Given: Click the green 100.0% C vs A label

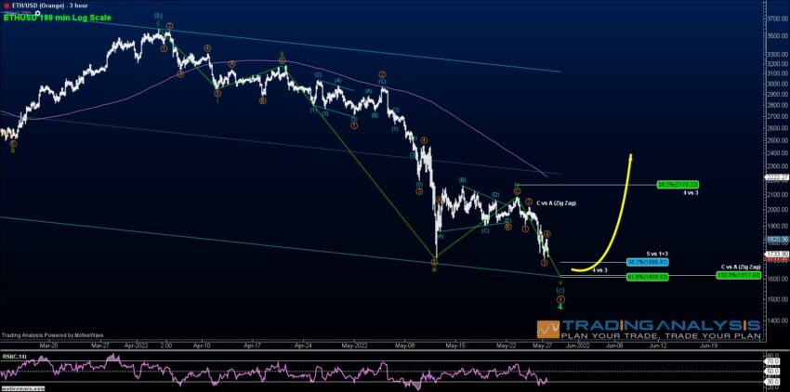Looking at the screenshot, I should (x=738, y=275).
